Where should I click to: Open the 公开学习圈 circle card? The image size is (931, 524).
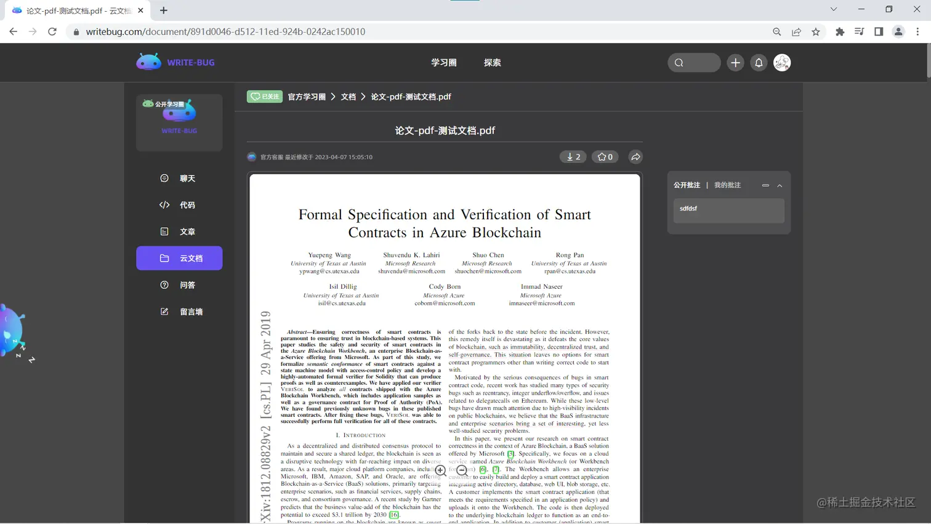point(179,123)
